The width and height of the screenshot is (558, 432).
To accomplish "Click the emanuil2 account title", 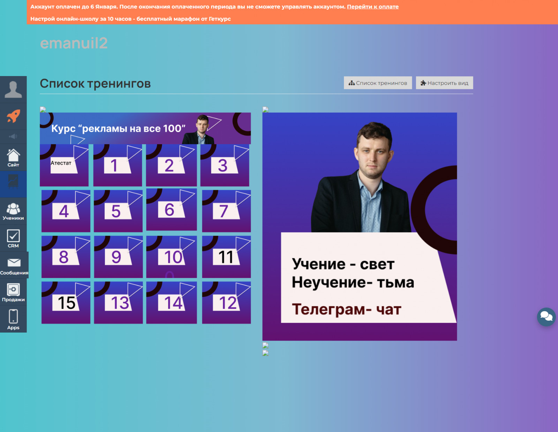I will 74,43.
